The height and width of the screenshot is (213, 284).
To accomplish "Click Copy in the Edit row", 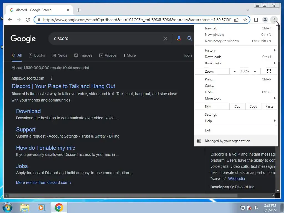I will coord(253,106).
